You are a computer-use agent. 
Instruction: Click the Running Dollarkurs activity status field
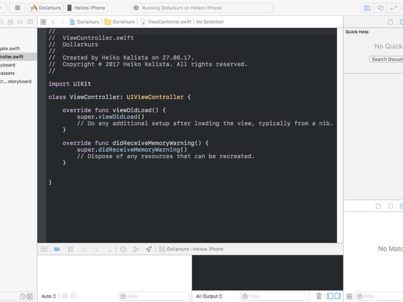coord(201,8)
